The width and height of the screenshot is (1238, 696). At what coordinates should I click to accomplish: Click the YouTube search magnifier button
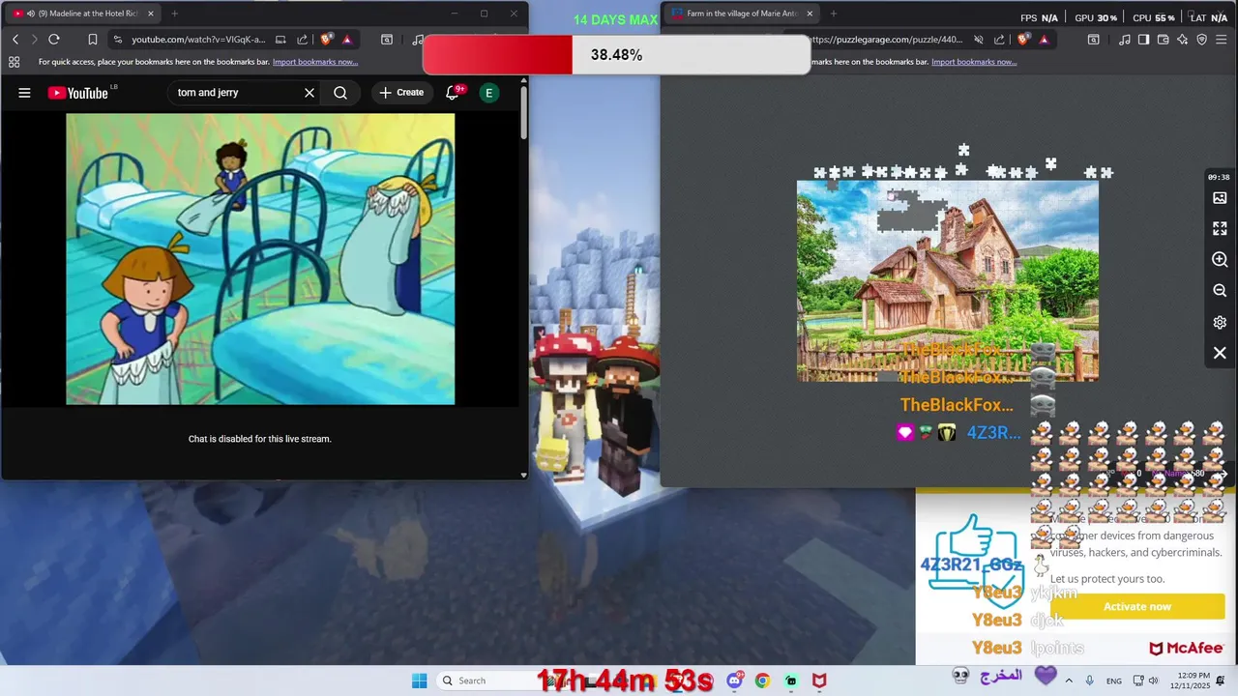tap(340, 93)
